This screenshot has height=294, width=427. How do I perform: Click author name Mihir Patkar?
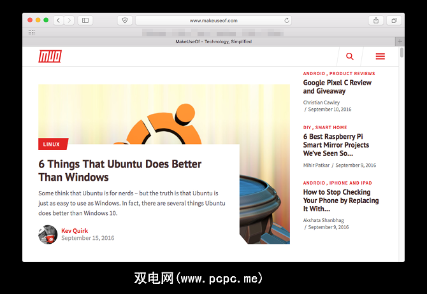(316, 165)
